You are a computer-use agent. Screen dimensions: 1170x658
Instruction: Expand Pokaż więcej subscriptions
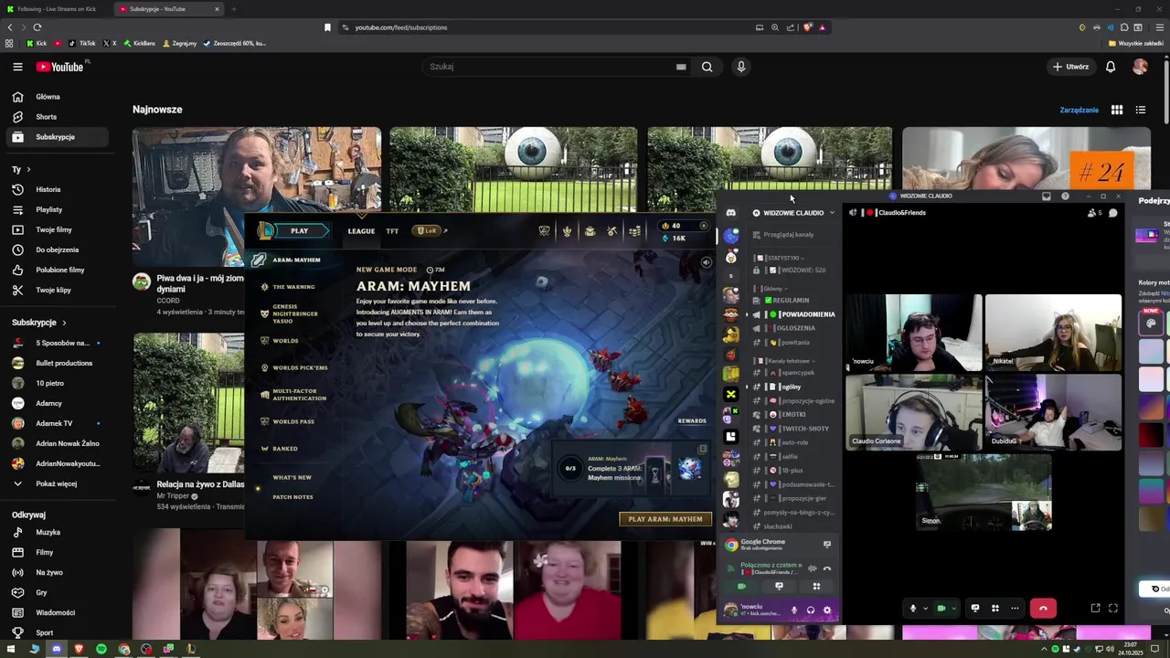(x=55, y=483)
